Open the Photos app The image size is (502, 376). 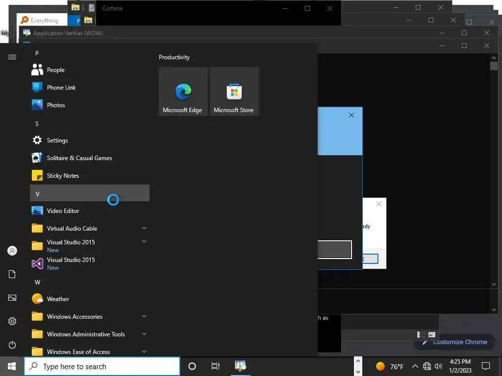pos(90,105)
